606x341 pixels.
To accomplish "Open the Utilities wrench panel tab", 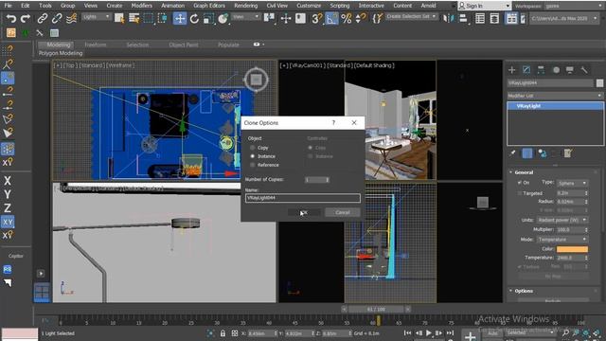I will coord(584,70).
